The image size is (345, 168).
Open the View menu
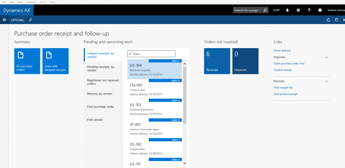click(20, 2)
